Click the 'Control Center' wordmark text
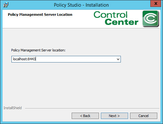The height and width of the screenshot is (124, 163). pyautogui.click(x=116, y=18)
